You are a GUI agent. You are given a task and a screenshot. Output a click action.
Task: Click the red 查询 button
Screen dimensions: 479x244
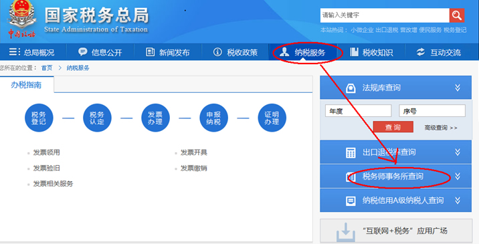(x=393, y=127)
